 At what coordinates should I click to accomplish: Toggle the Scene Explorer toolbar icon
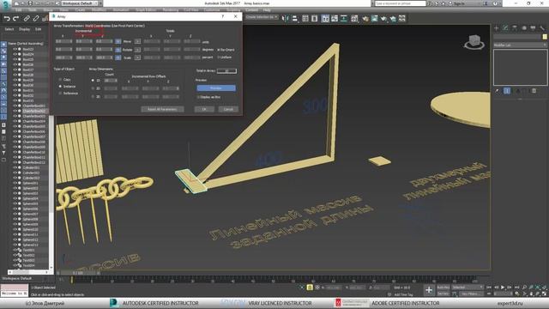(305, 18)
